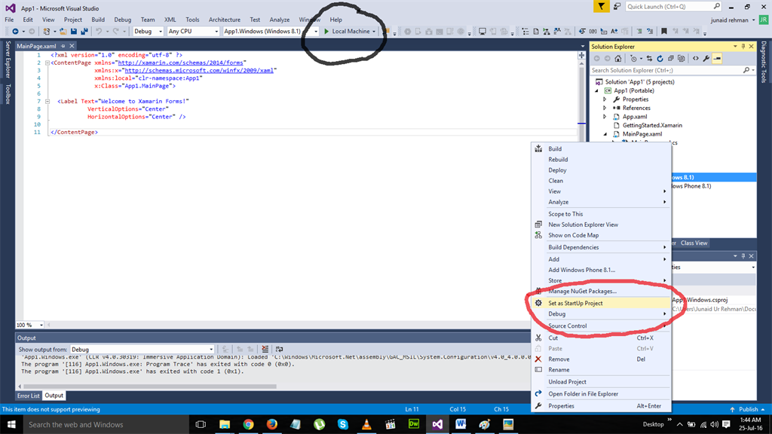772x434 pixels.
Task: Click the junaid rehman account name
Action: pos(730,20)
